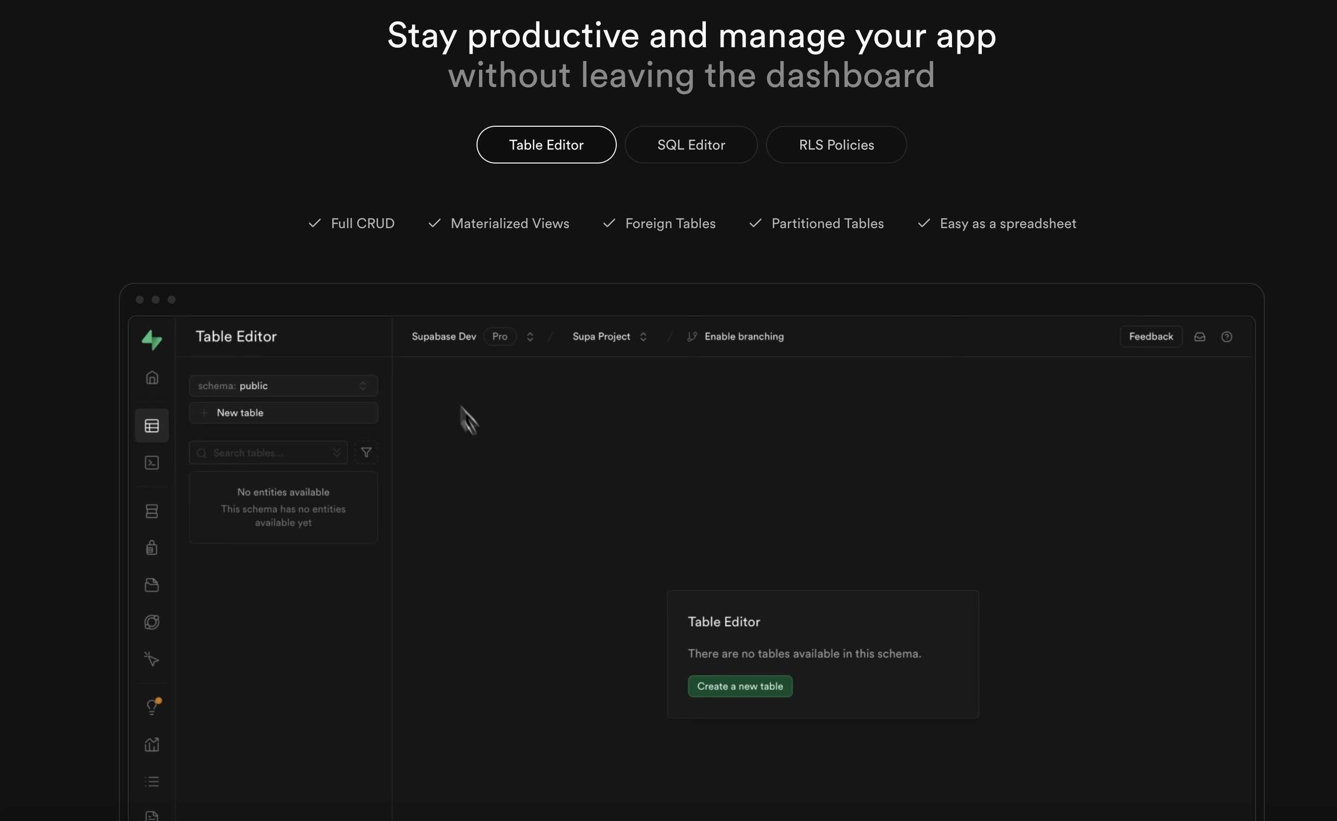Click the Supabase lightning bolt logo
The width and height of the screenshot is (1337, 821).
coord(152,340)
